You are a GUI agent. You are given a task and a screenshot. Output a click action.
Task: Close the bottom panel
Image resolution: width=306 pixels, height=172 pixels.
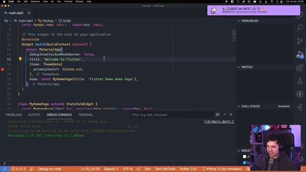231,115
